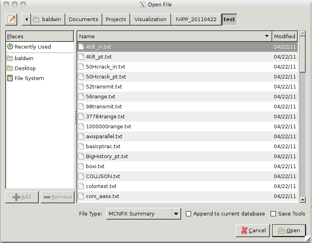Click the file icon of BigHistory_pt.txt
The image size is (312, 243).
click(x=81, y=156)
